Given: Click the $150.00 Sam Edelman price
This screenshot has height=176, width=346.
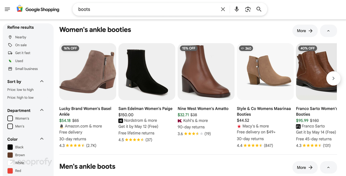Looking at the screenshot, I should click(x=126, y=115).
